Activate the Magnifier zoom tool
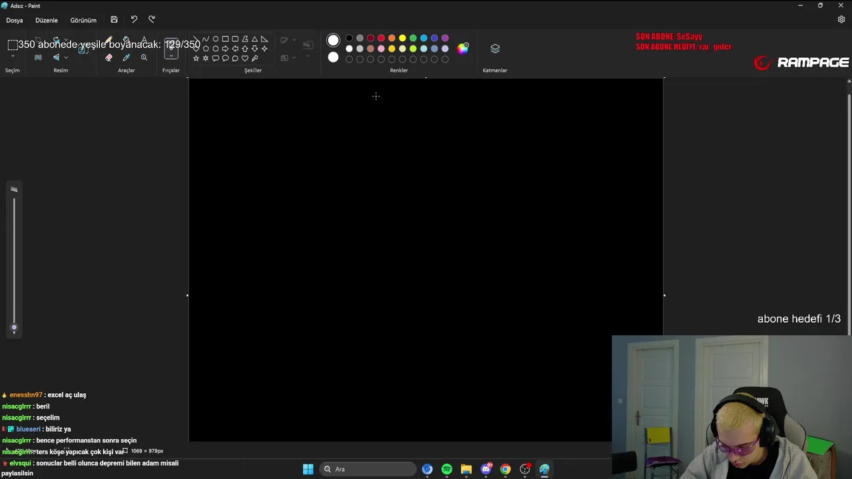Image resolution: width=852 pixels, height=479 pixels. [144, 57]
